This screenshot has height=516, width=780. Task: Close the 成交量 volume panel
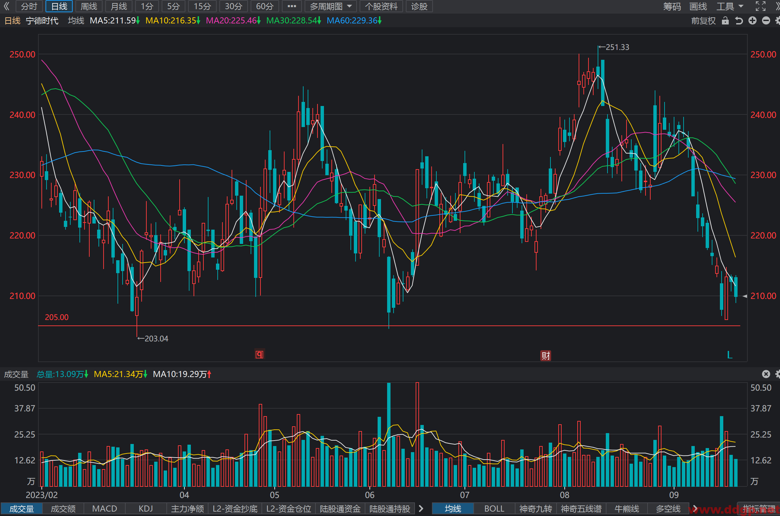(766, 374)
